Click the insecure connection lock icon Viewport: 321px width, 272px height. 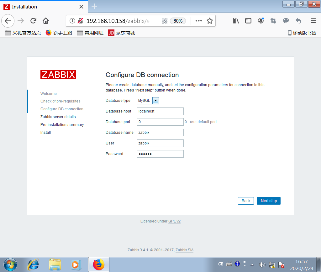coord(80,21)
